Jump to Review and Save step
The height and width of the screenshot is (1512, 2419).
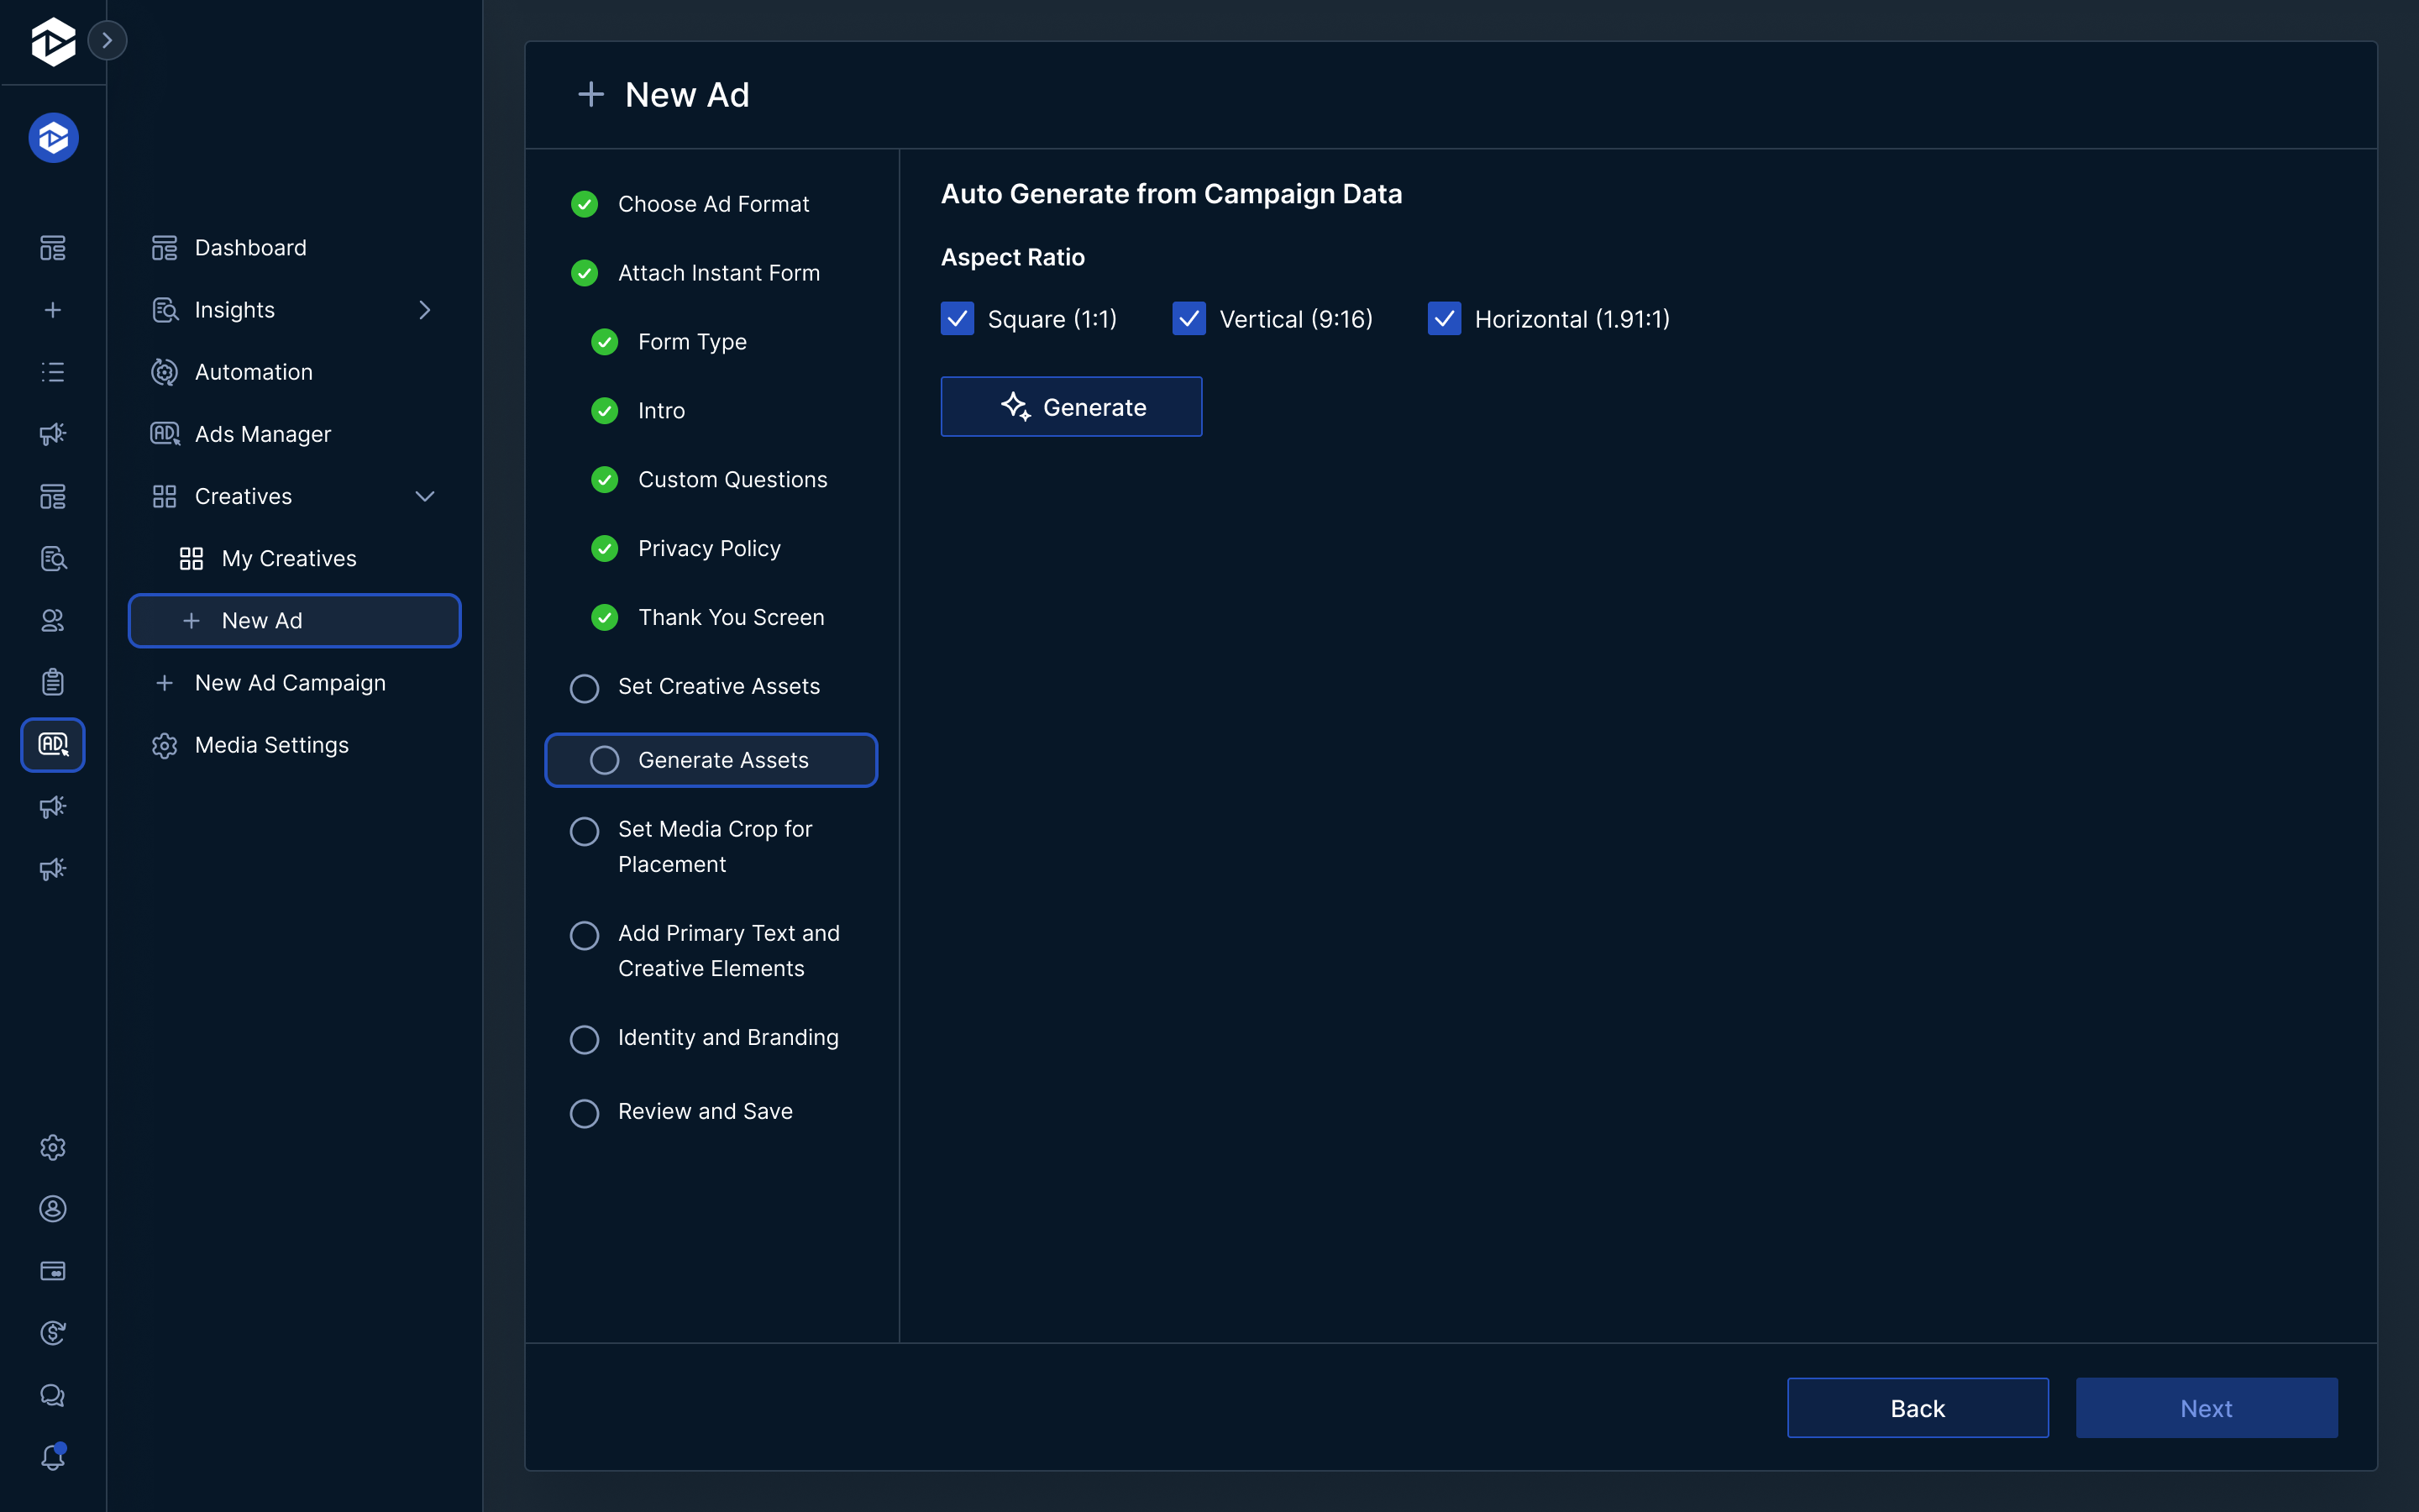[x=705, y=1111]
